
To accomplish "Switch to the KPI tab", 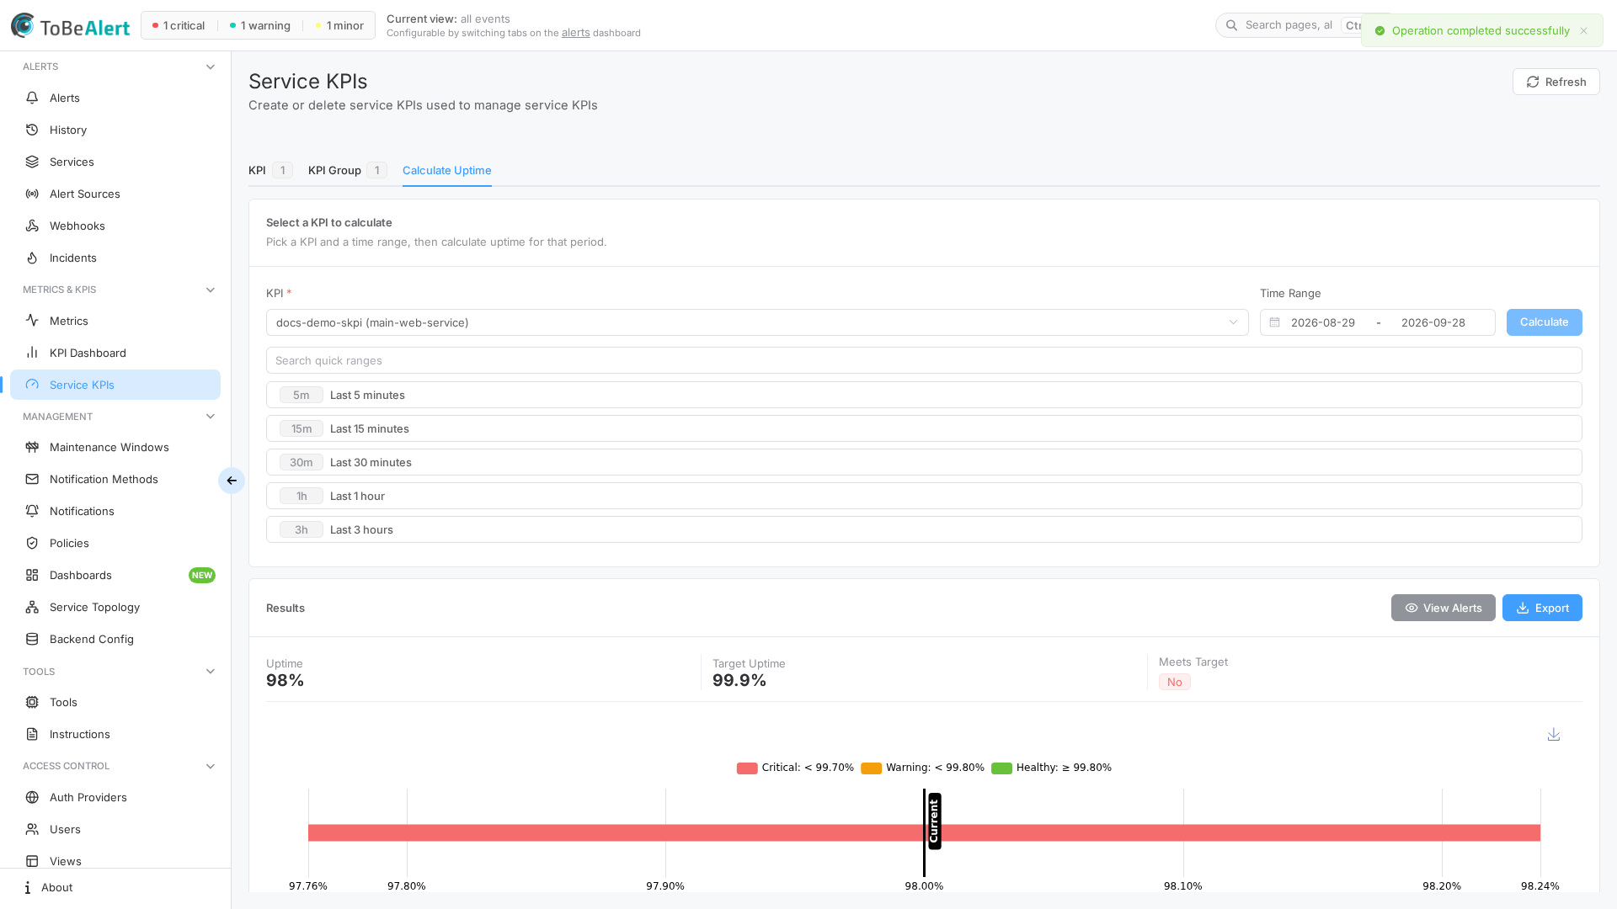I will coord(270,170).
